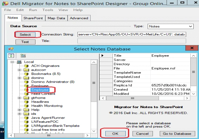Click the ids folder icon
199x139 pixels.
tap(26, 114)
